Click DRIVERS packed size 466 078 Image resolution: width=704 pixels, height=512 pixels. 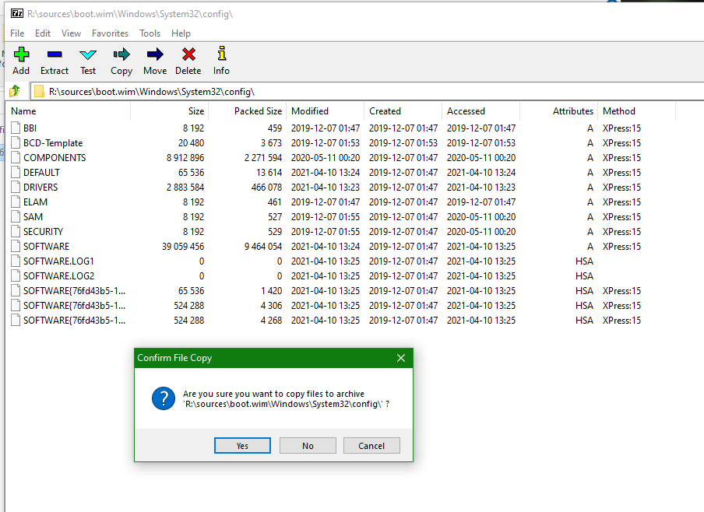(x=266, y=187)
